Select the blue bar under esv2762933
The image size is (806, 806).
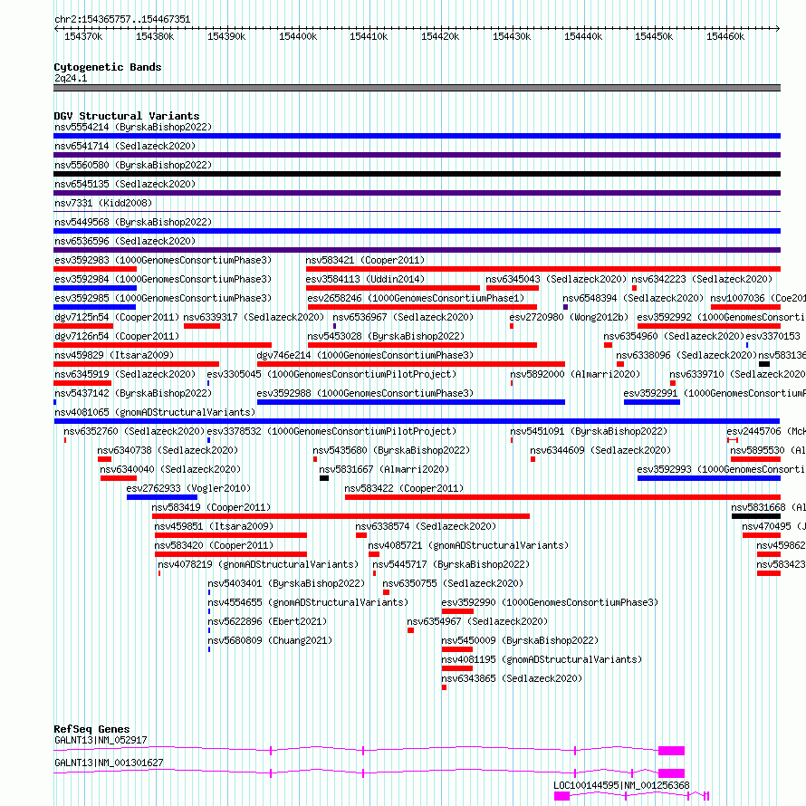point(162,497)
